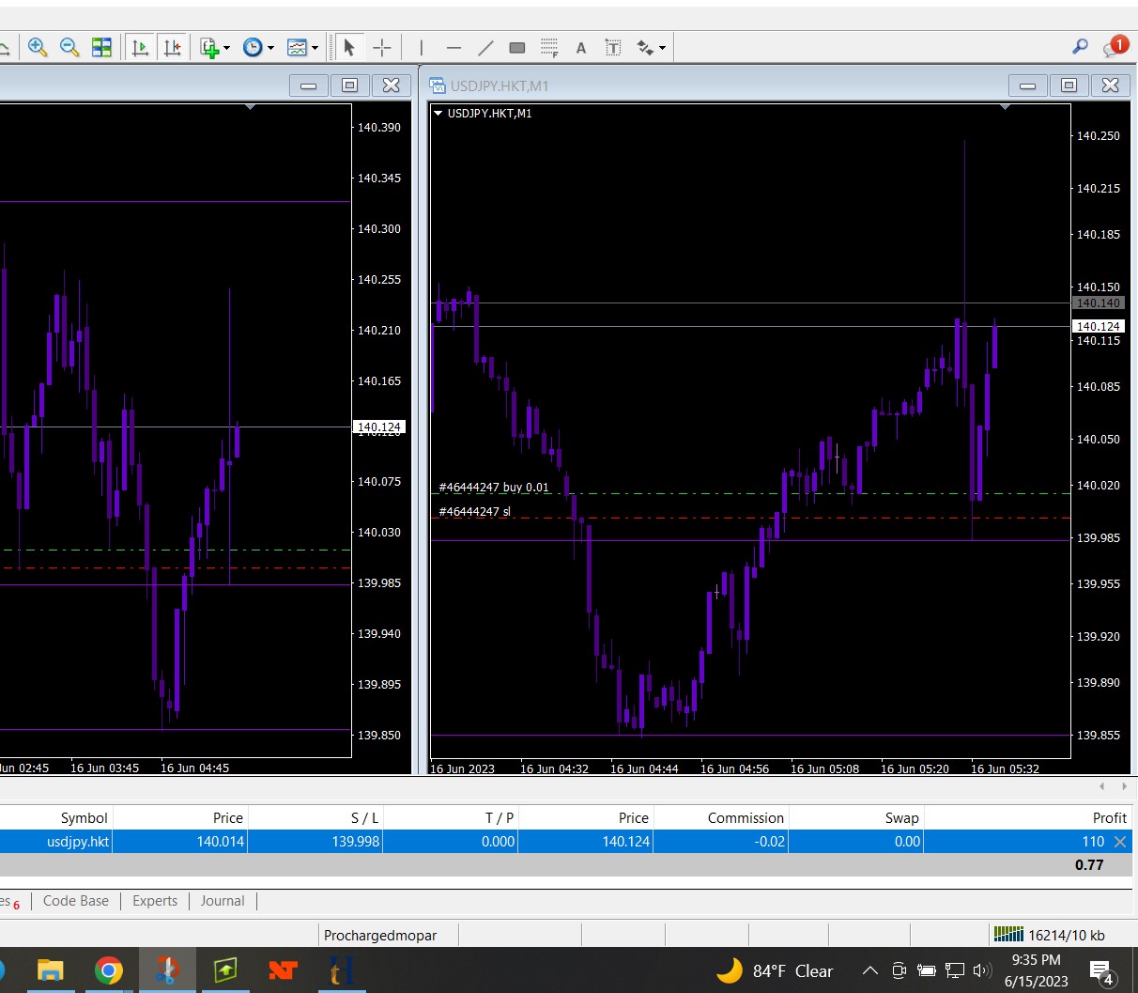Select the Crosshair tool
Image resolution: width=1138 pixels, height=993 pixels.
coord(382,47)
